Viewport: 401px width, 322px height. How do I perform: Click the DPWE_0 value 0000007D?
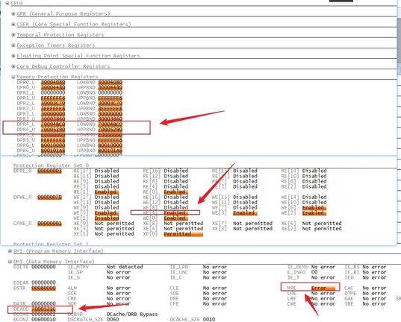(x=49, y=197)
